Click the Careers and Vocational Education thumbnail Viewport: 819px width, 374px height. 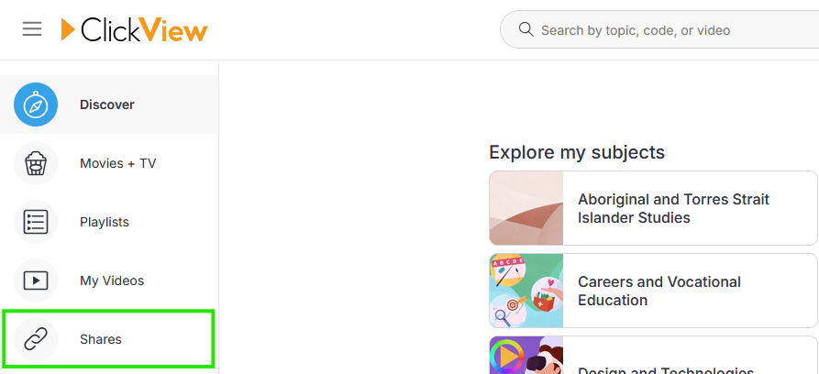(526, 291)
